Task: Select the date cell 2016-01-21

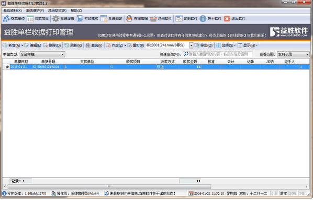Action: point(21,67)
